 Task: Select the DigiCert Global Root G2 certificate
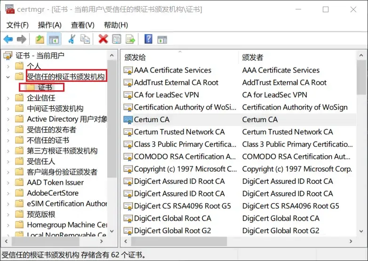(172, 231)
